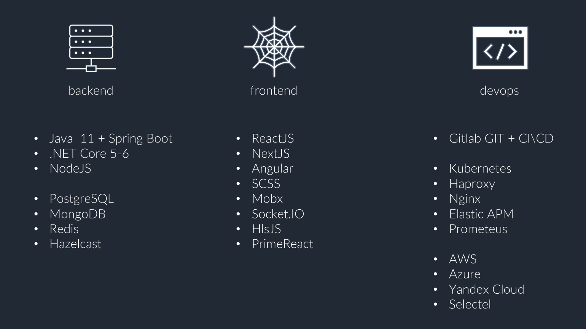
Task: Click the Hazelcast entry
Action: (x=75, y=244)
